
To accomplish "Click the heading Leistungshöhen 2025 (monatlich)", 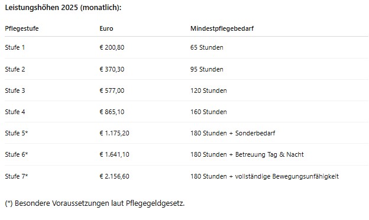I will (x=63, y=8).
